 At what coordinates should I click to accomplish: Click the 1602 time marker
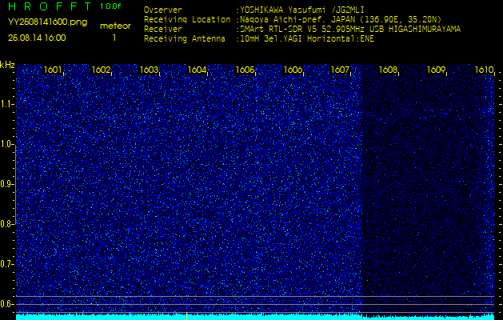(101, 70)
